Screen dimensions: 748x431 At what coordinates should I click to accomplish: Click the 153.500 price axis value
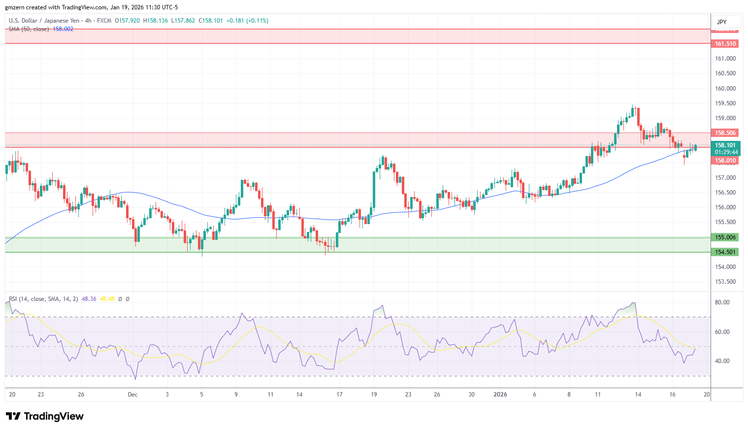click(x=725, y=282)
